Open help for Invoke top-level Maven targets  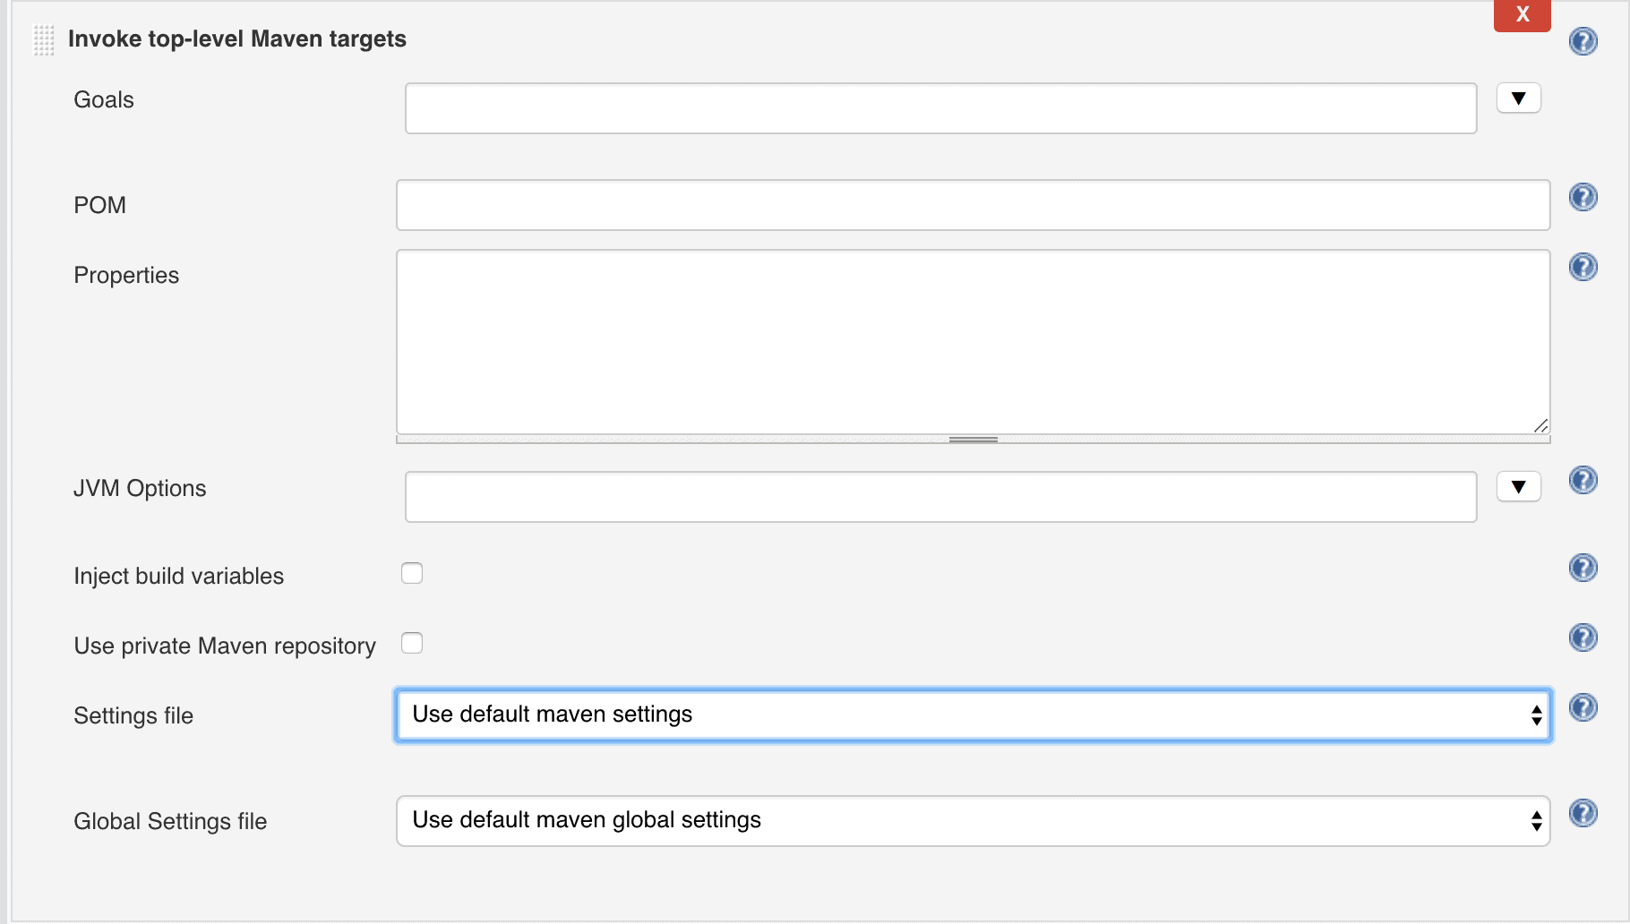[x=1583, y=40]
